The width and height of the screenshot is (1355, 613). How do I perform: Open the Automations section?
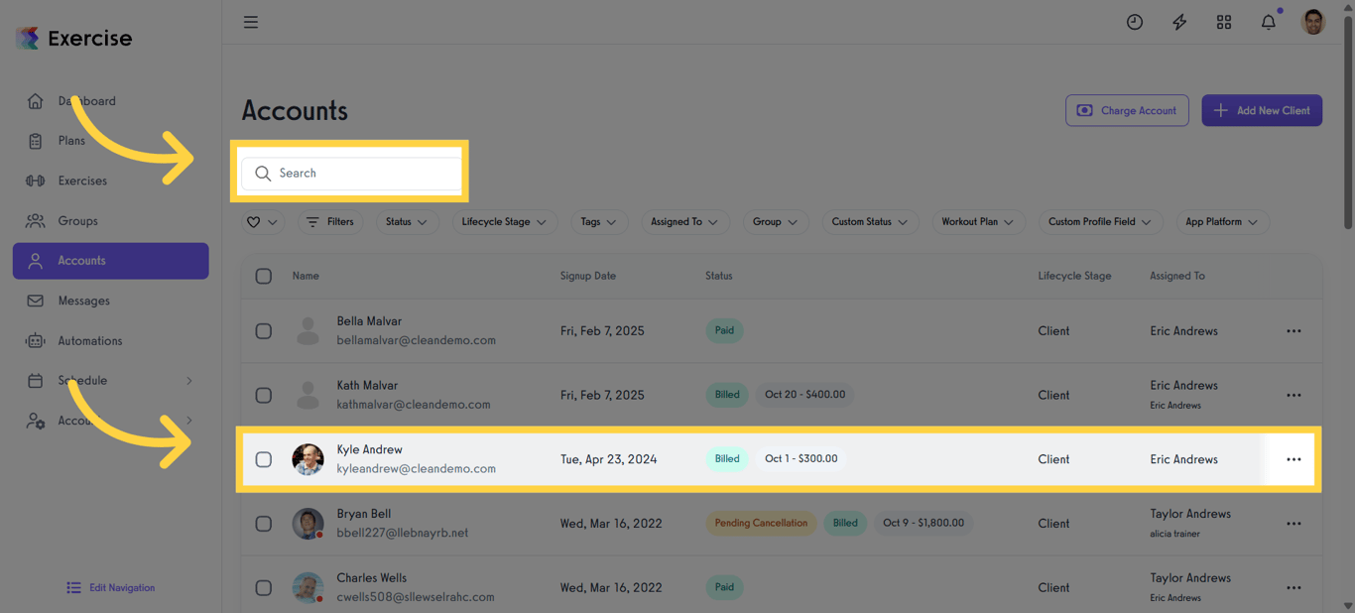tap(91, 340)
